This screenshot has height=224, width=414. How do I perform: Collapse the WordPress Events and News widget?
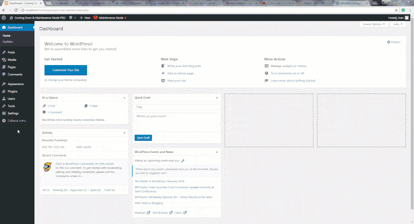pyautogui.click(x=217, y=152)
